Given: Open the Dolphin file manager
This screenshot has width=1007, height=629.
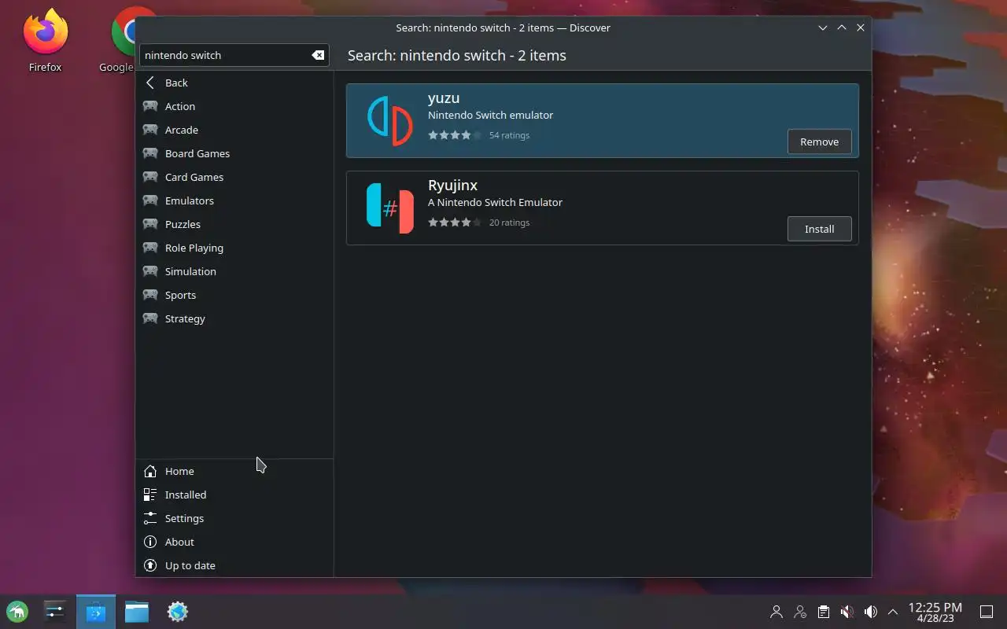Looking at the screenshot, I should 137,612.
